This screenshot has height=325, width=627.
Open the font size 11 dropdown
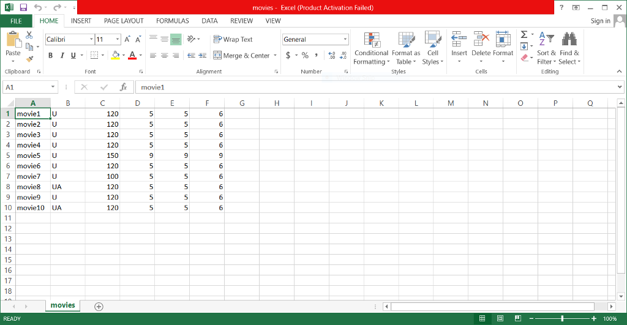coord(118,39)
